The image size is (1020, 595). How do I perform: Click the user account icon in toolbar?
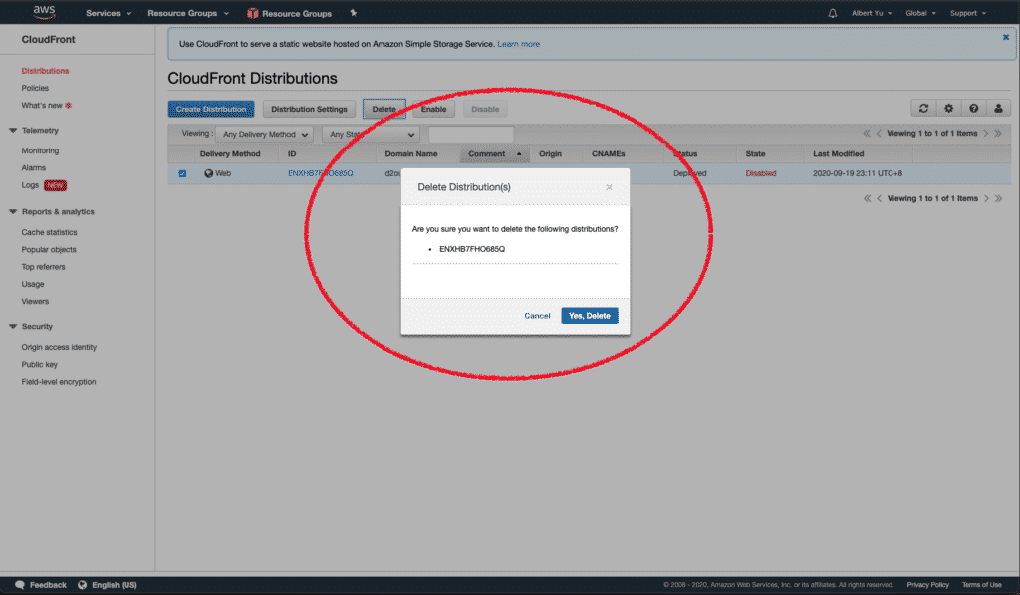[x=998, y=108]
